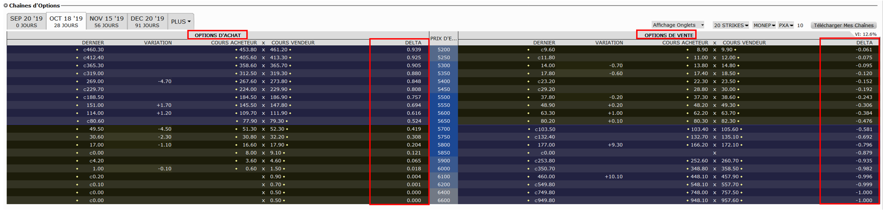Click call delta 0.939

[x=414, y=50]
